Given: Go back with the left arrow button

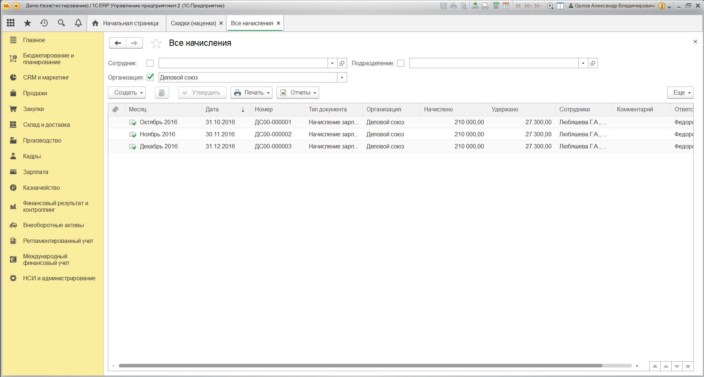Looking at the screenshot, I should [118, 43].
